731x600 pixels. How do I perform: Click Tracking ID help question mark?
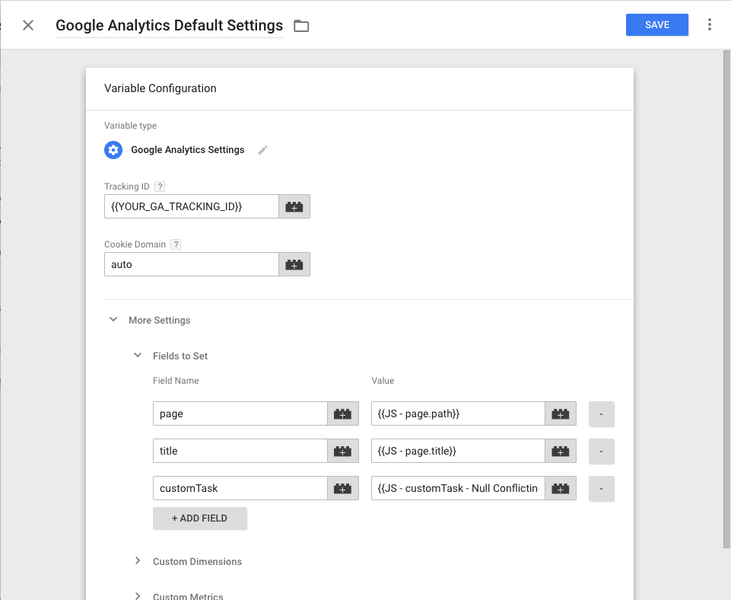pos(160,187)
